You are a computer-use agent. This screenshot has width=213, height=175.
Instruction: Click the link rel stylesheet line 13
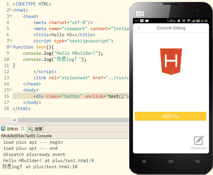coord(81,78)
